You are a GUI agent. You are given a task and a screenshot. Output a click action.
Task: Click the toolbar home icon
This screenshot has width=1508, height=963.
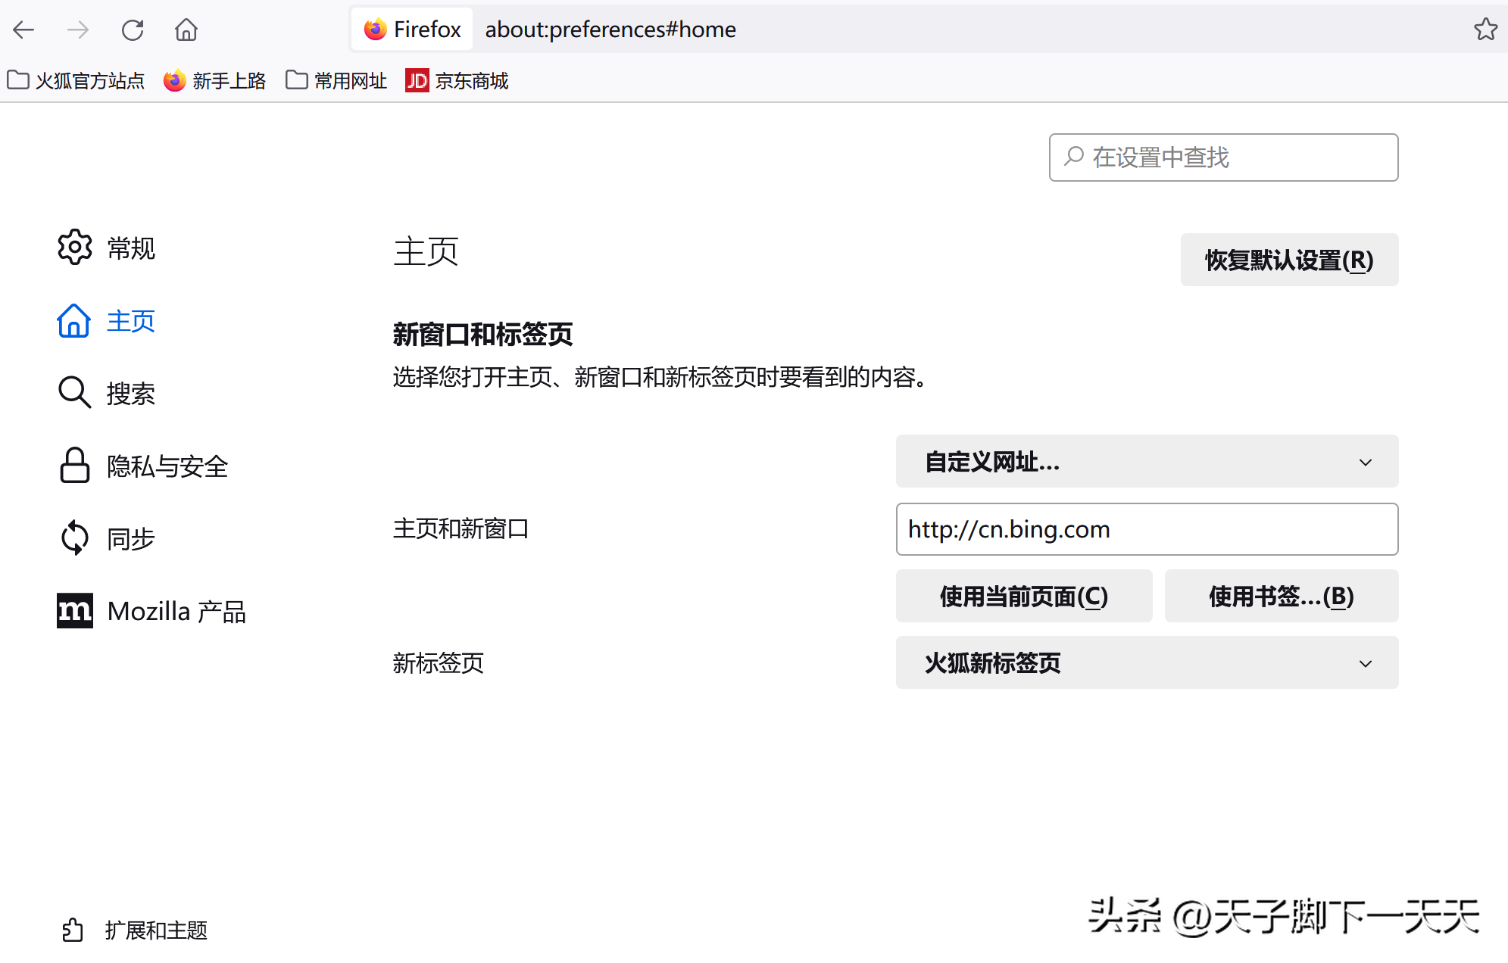tap(186, 30)
